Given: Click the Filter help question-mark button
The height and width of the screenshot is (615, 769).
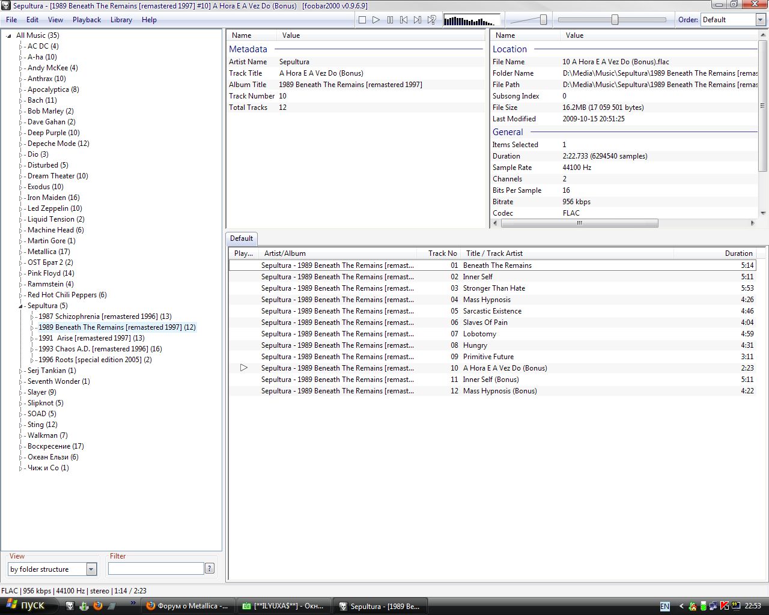Looking at the screenshot, I should tap(210, 568).
